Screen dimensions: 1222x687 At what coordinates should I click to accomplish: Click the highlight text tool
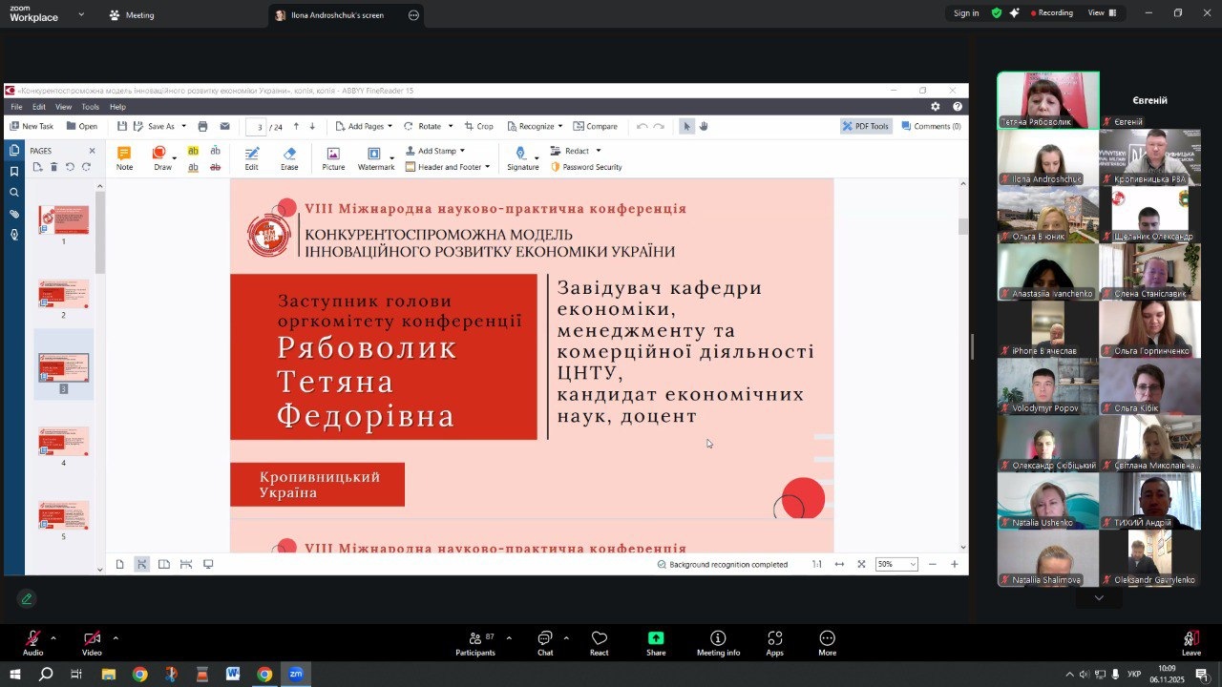pyautogui.click(x=193, y=151)
